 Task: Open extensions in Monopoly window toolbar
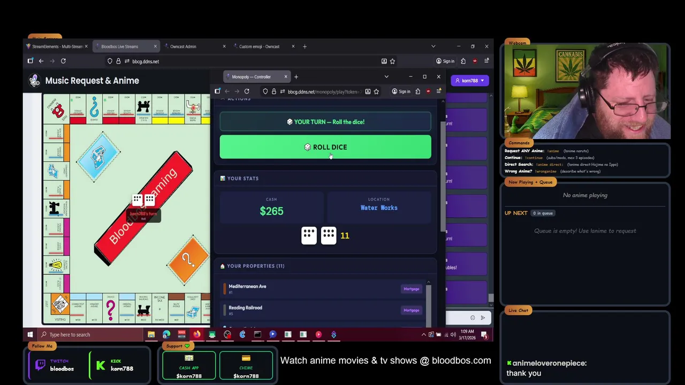click(418, 91)
